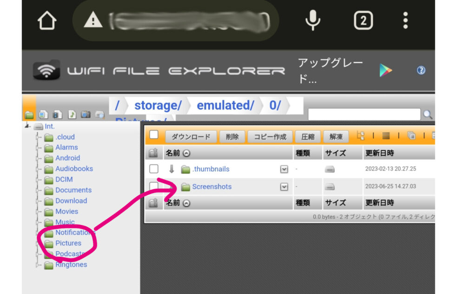Open the Screenshots folder link
Screen dimensions: 476x294
212,186
